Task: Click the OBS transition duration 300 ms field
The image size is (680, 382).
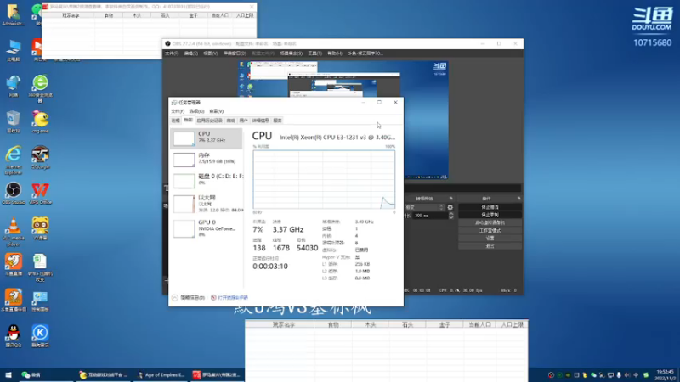Action: coord(429,216)
